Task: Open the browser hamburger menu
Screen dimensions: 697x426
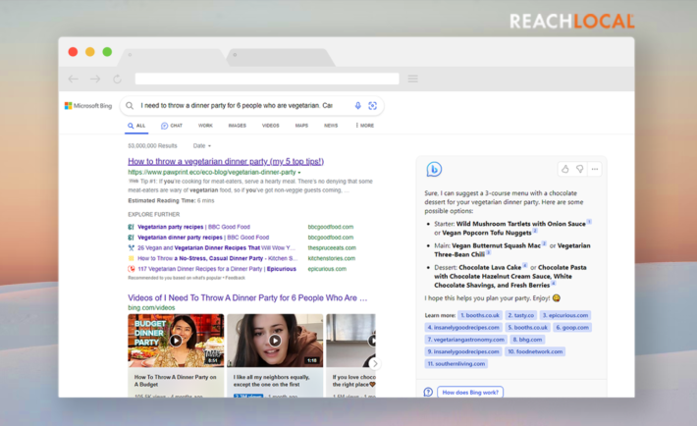Action: coord(413,79)
